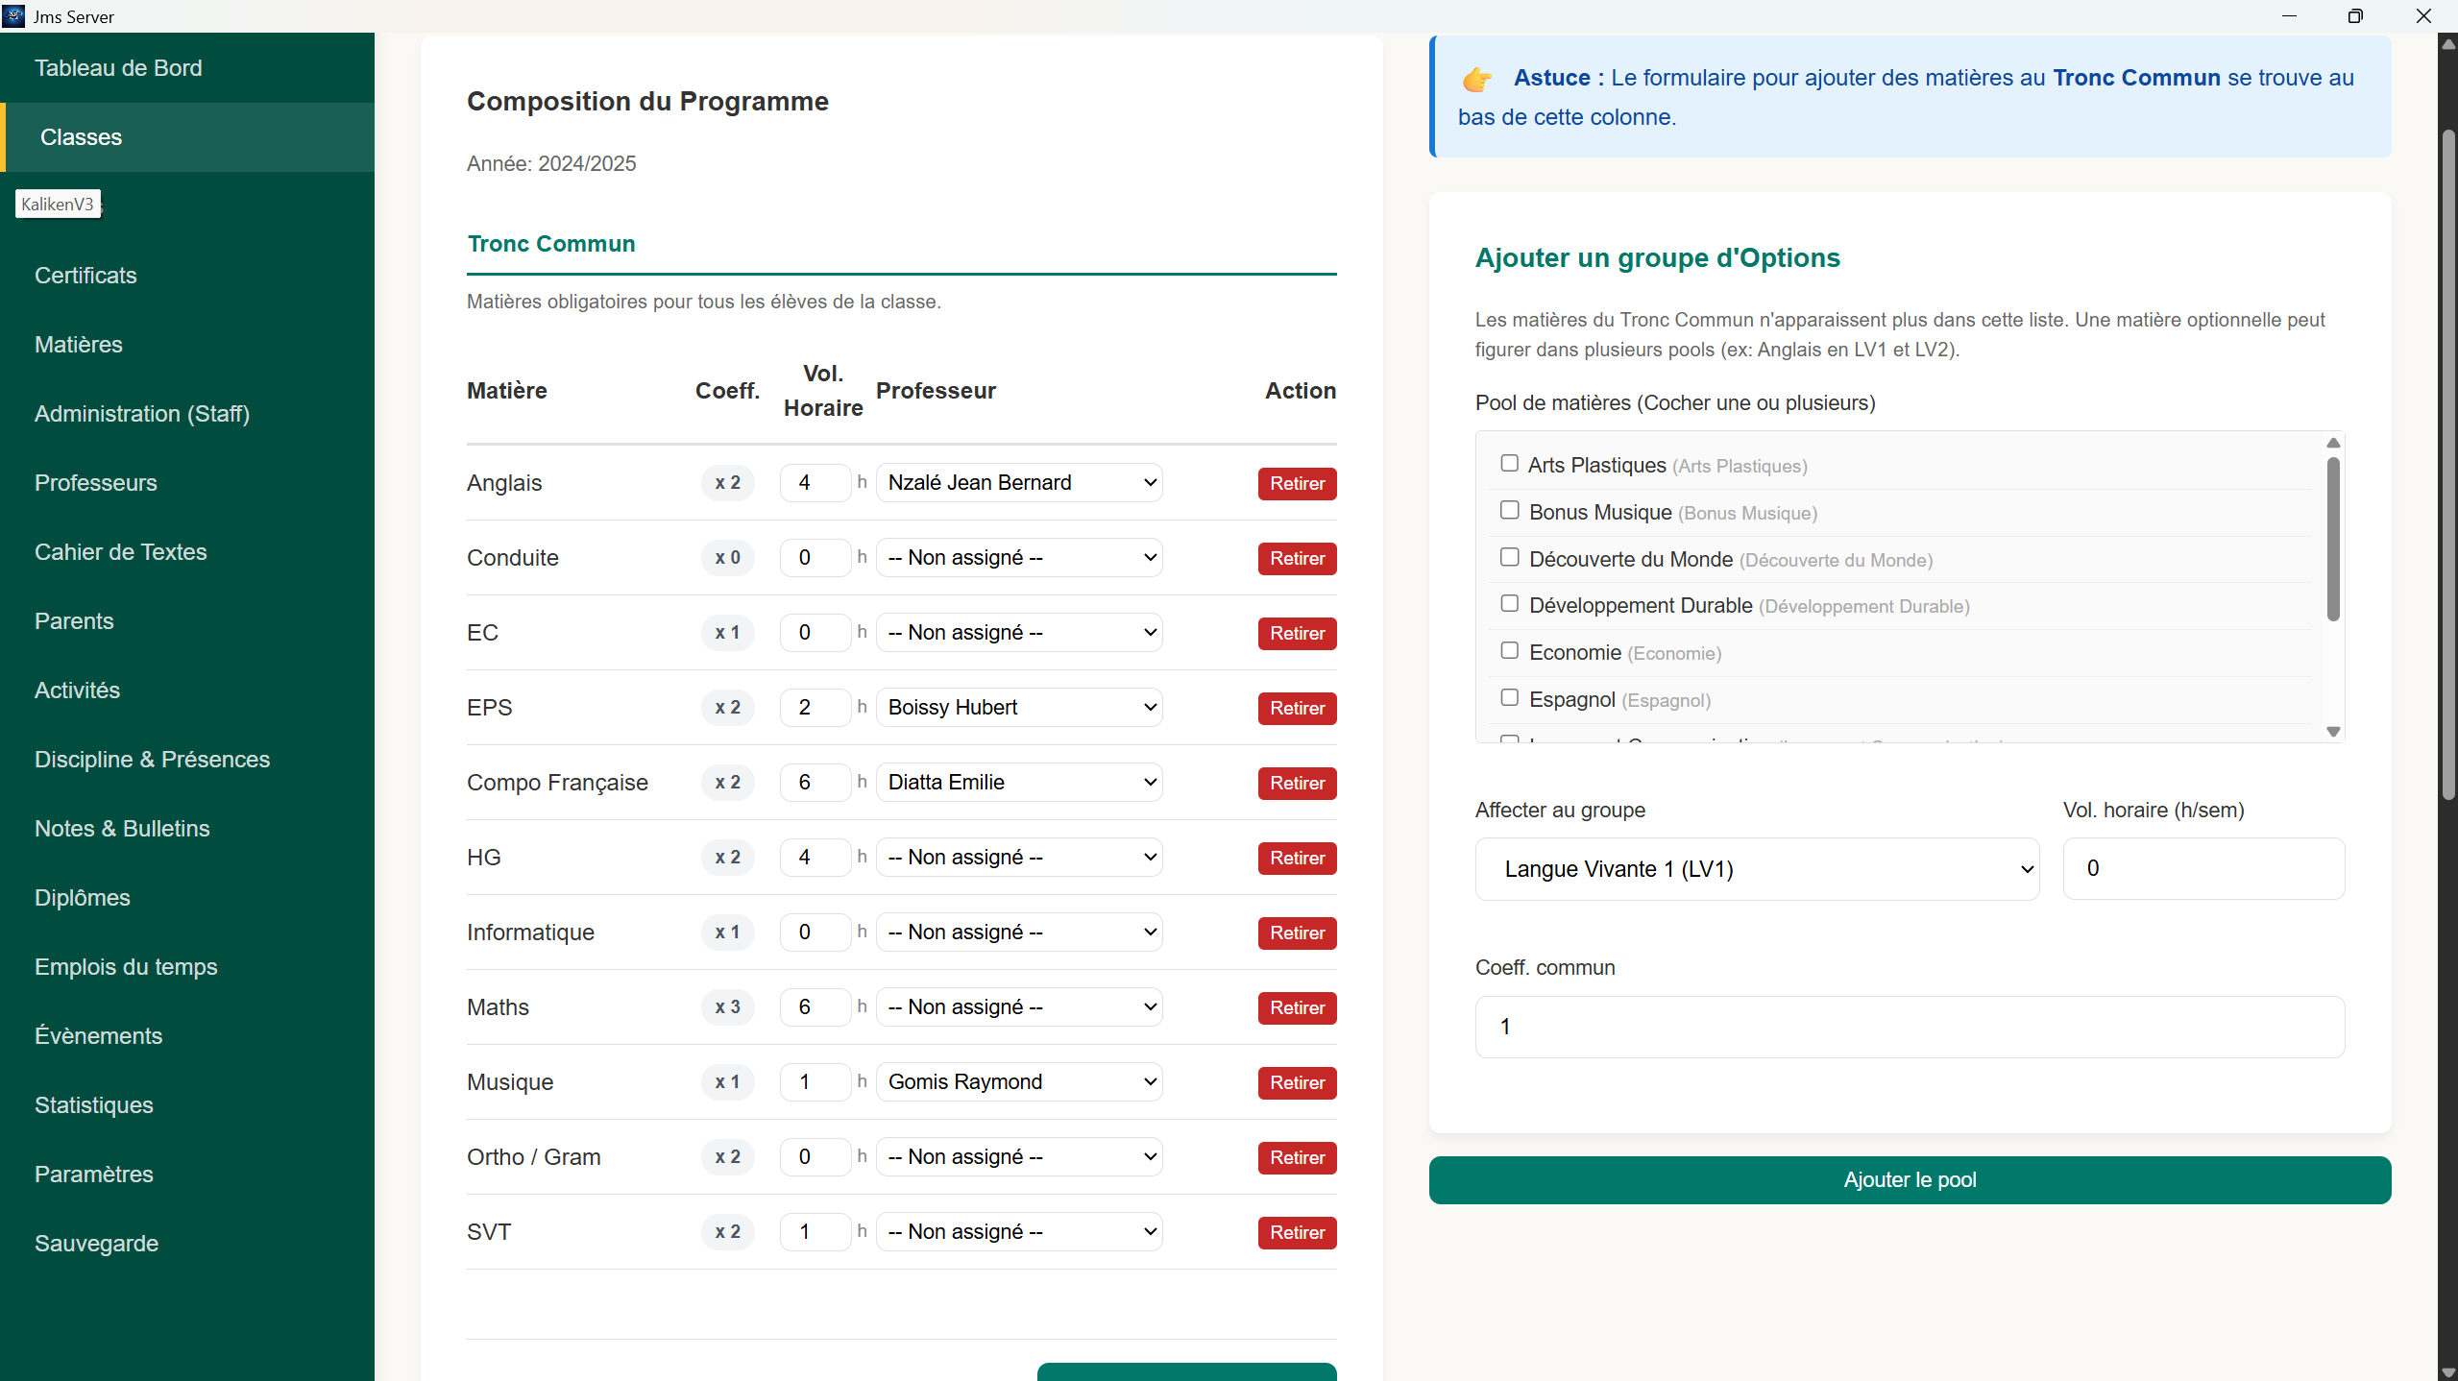Change the professor assigned to Maths
The width and height of the screenshot is (2458, 1381).
[x=1018, y=1006]
